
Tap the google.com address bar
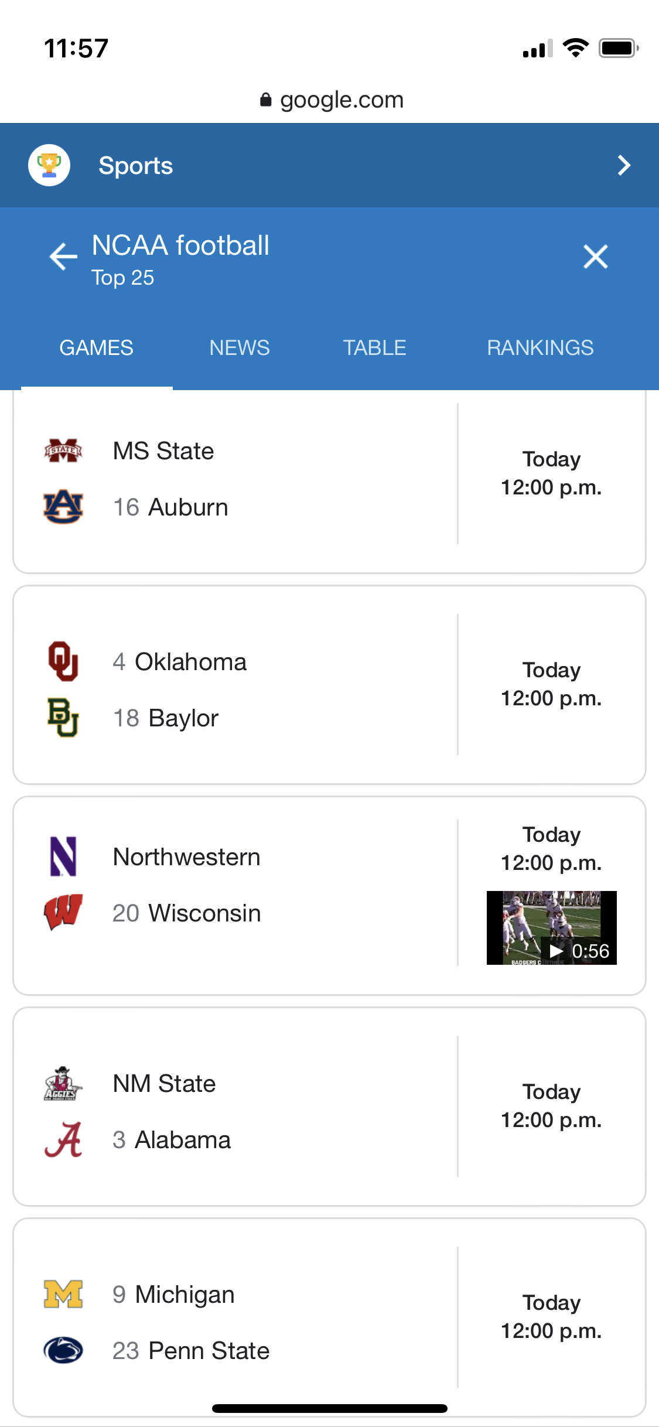point(331,100)
